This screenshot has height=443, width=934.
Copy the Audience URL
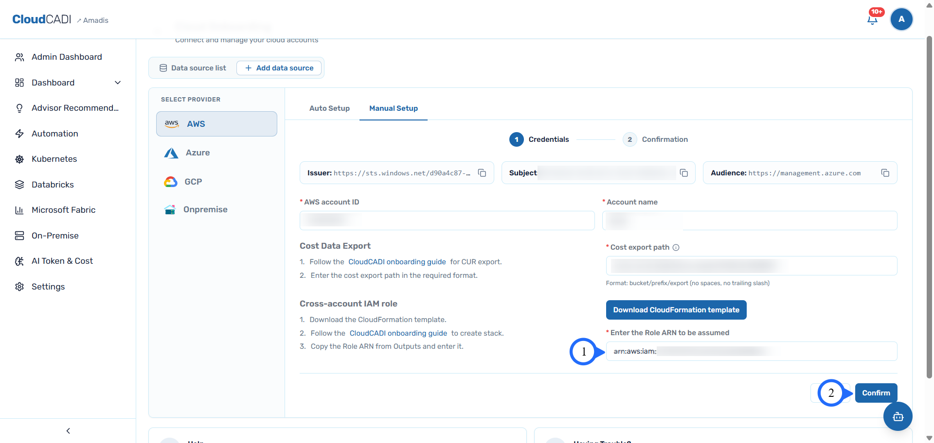click(x=885, y=173)
